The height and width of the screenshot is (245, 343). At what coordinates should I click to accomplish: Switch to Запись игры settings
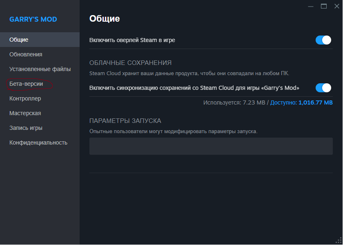pyautogui.click(x=26, y=128)
